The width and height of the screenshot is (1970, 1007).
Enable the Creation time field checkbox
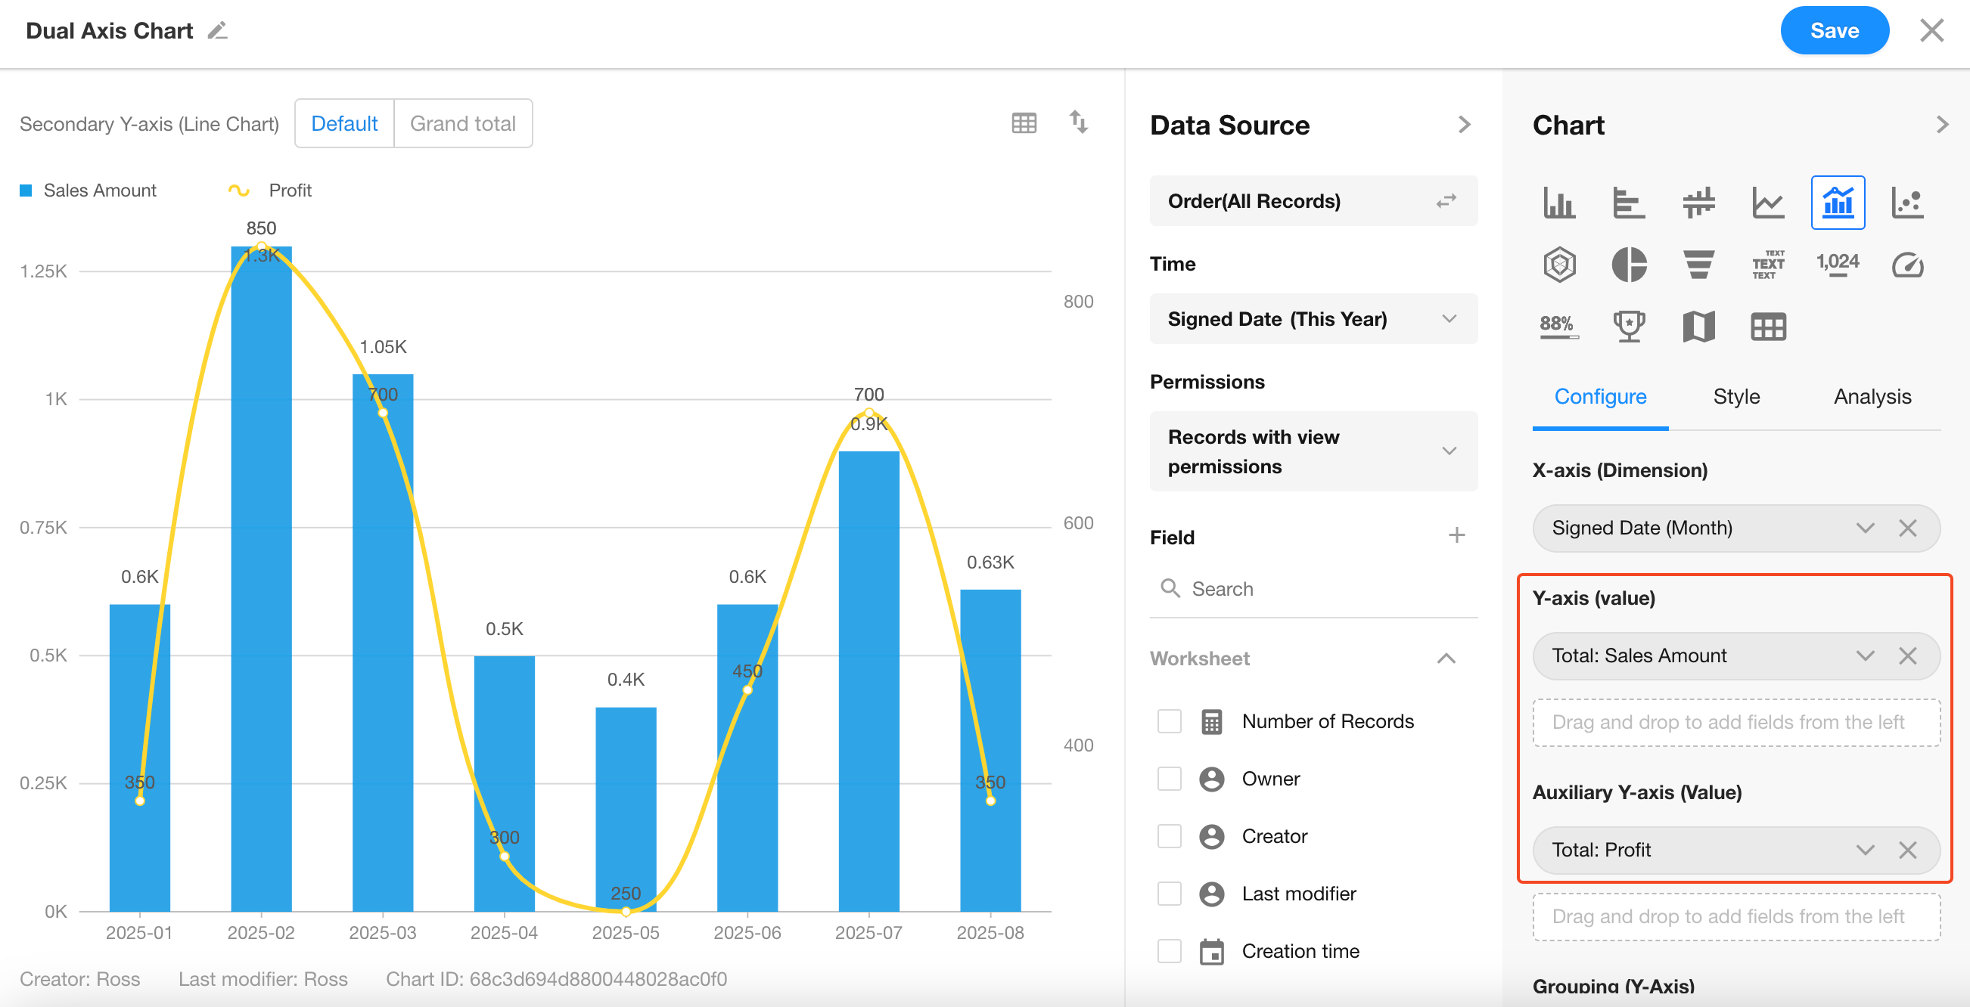tap(1169, 951)
